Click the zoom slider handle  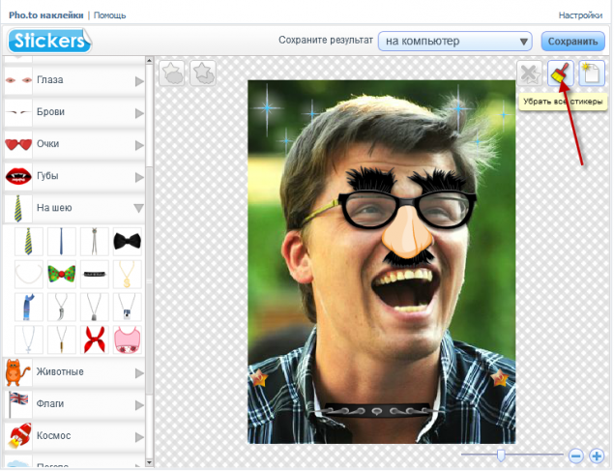click(501, 455)
